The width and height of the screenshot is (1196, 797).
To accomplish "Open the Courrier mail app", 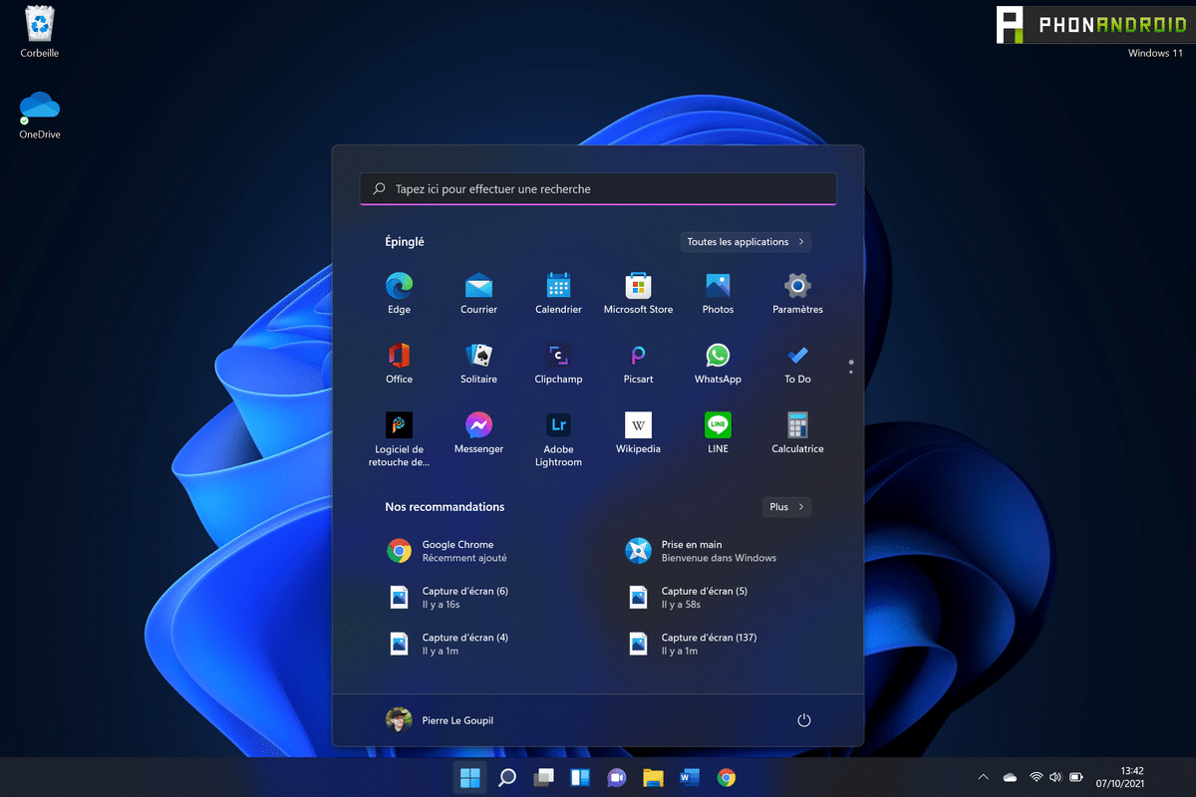I will (x=478, y=292).
